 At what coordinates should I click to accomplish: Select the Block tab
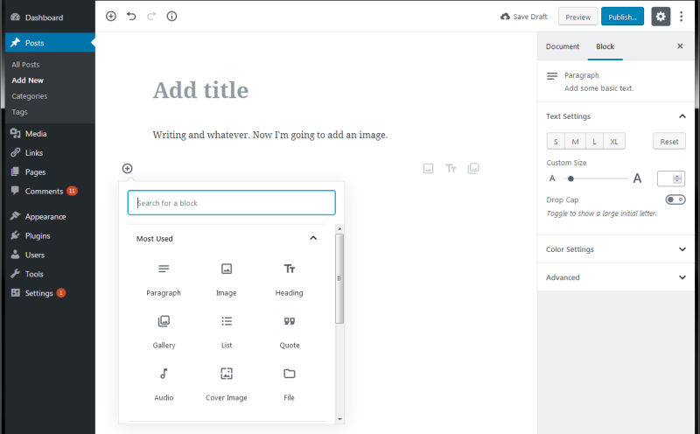[x=605, y=46]
